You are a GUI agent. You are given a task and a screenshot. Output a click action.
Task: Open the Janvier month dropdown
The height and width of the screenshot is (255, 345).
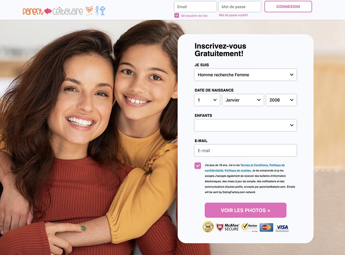(x=243, y=100)
